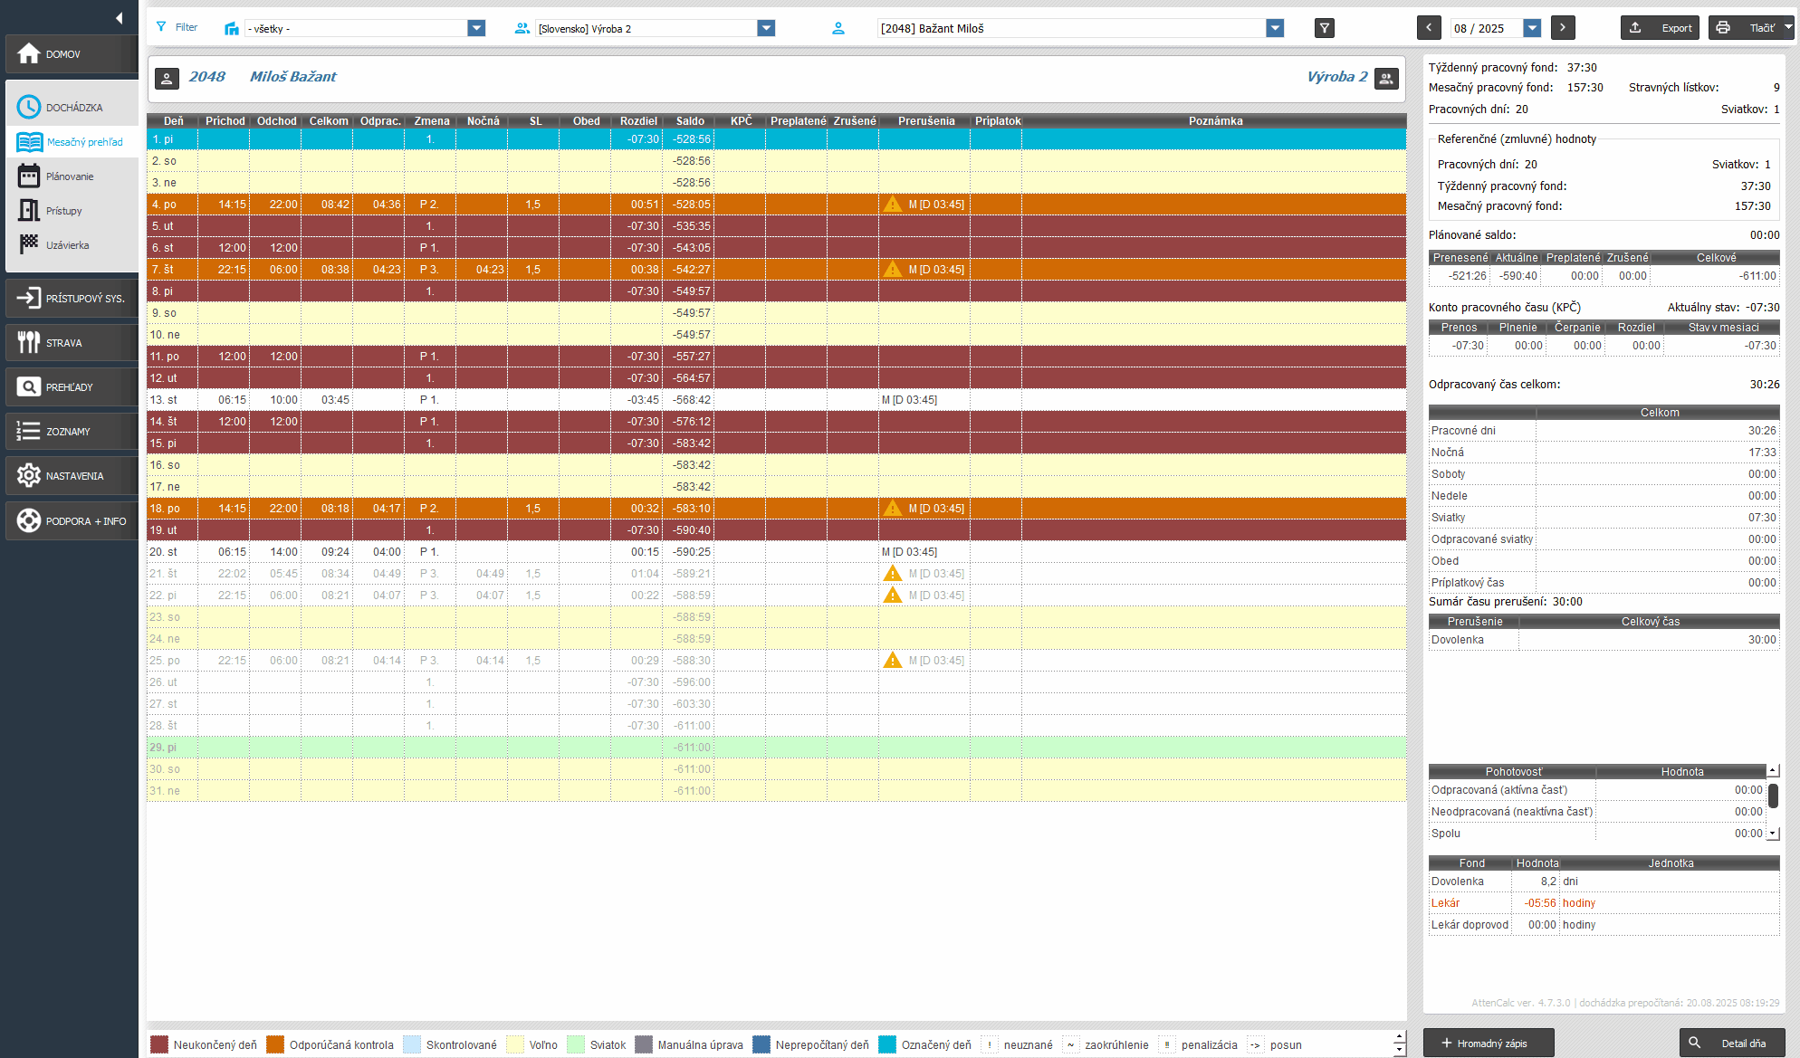Open Detail dňa button
Image resolution: width=1800 pixels, height=1058 pixels.
(1732, 1043)
